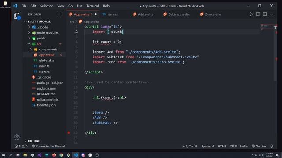Open package-lock.json in the explorer
This screenshot has width=282, height=158.
click(x=50, y=83)
